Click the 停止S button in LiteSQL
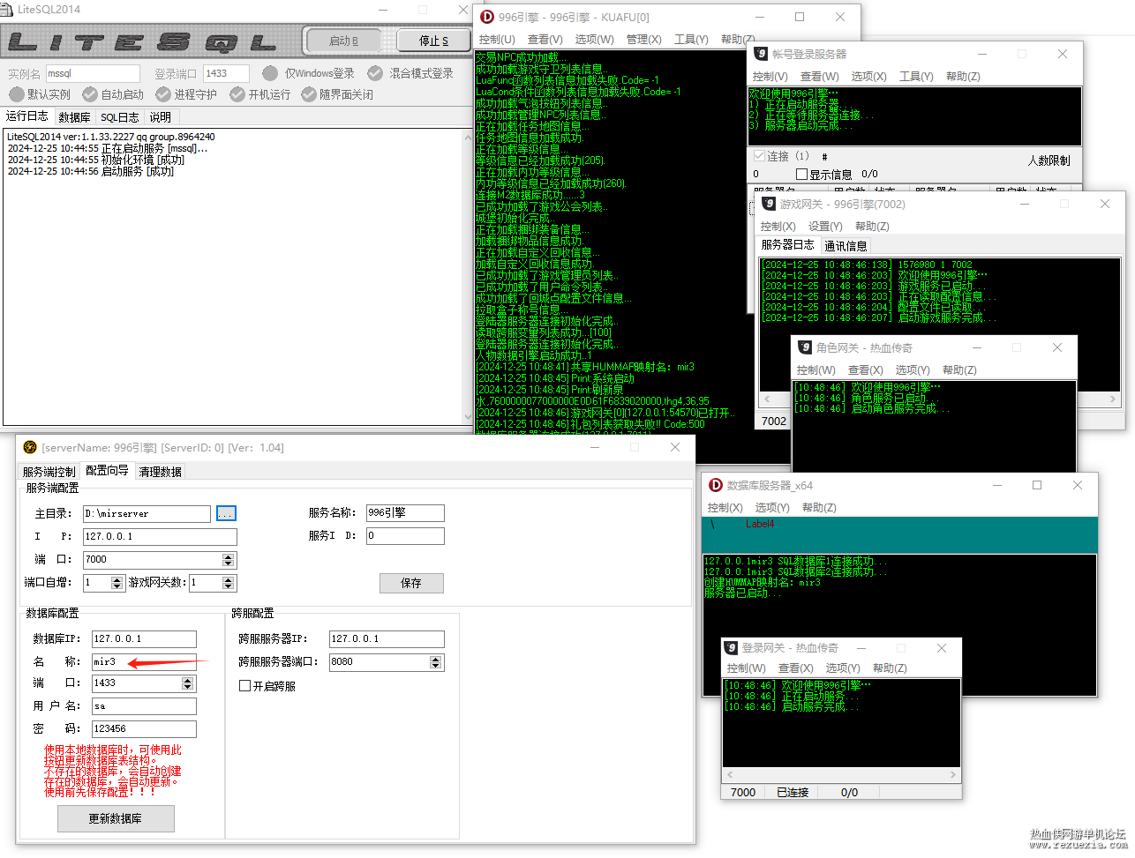Viewport: 1135px width, 858px height. tap(433, 41)
